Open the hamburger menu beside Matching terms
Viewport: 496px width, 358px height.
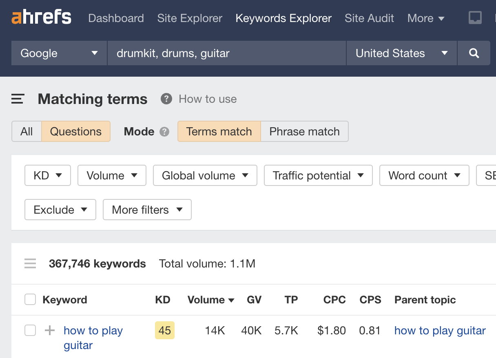click(17, 99)
